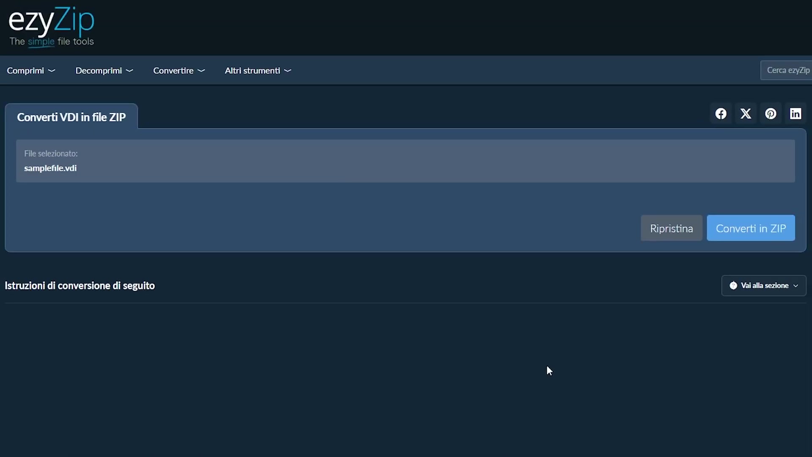Open the Decomprimi menu

pyautogui.click(x=104, y=71)
